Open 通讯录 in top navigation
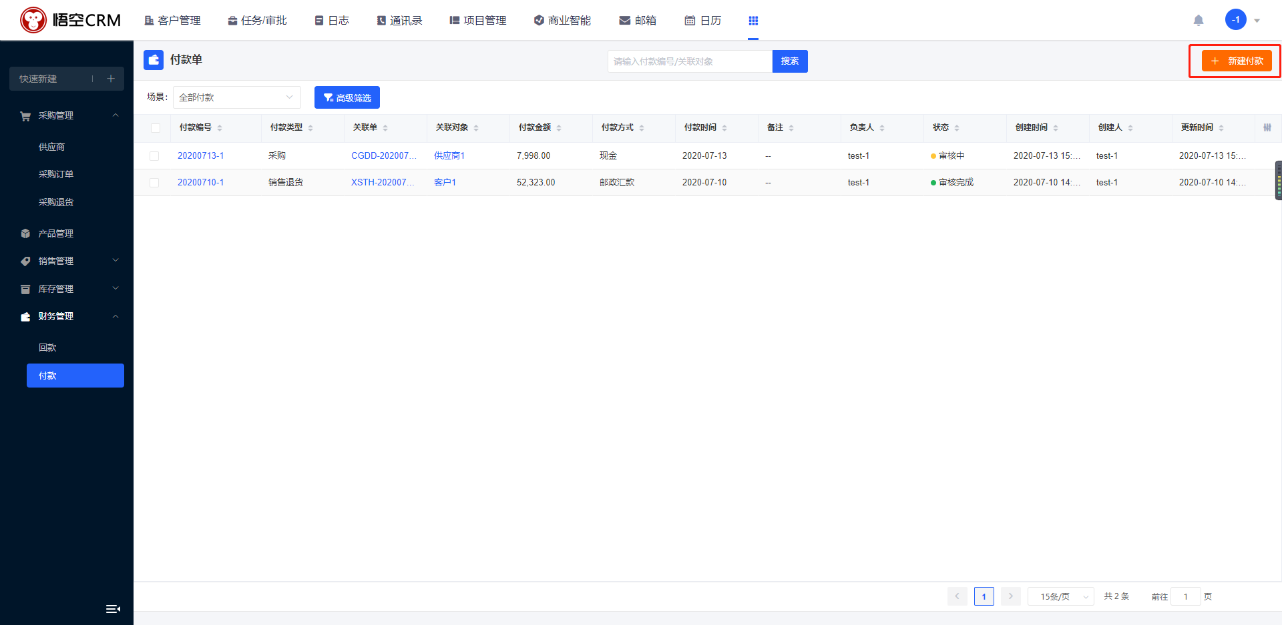 [399, 21]
